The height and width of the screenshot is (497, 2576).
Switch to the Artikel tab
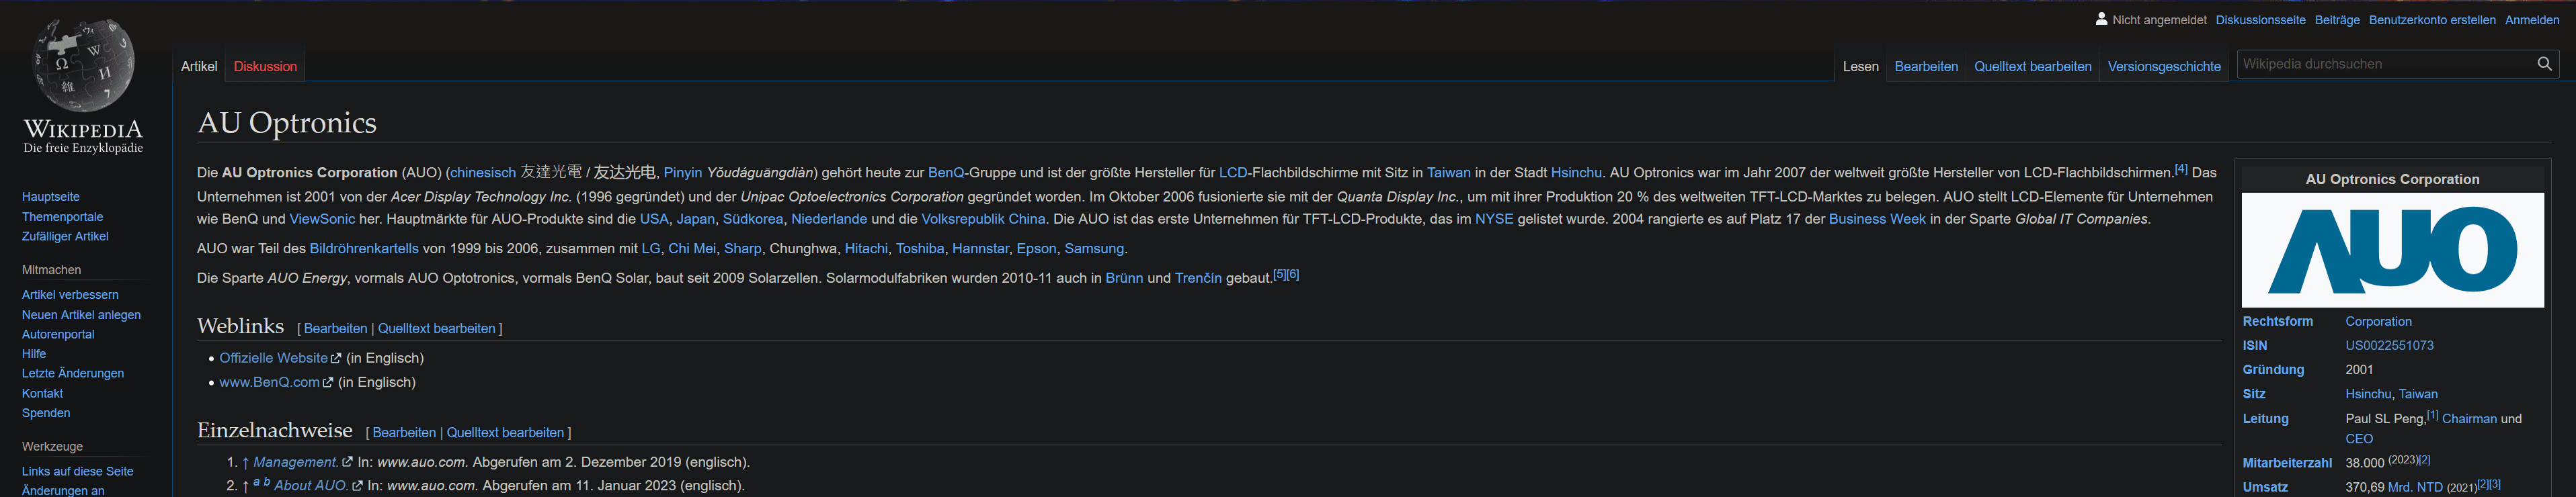[199, 66]
